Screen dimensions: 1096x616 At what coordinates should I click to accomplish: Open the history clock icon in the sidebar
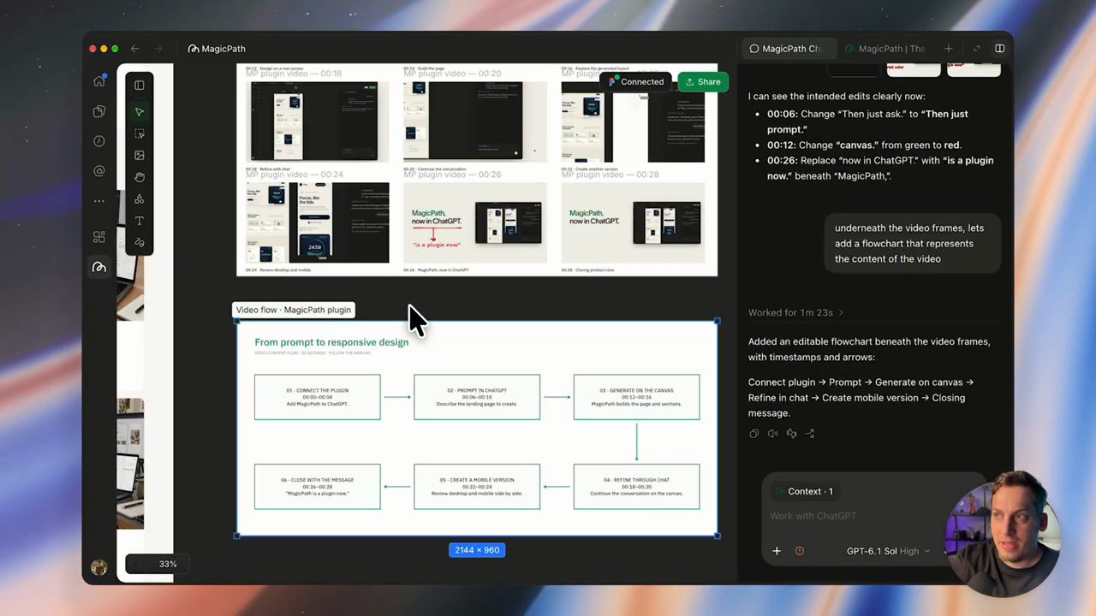[x=99, y=141]
